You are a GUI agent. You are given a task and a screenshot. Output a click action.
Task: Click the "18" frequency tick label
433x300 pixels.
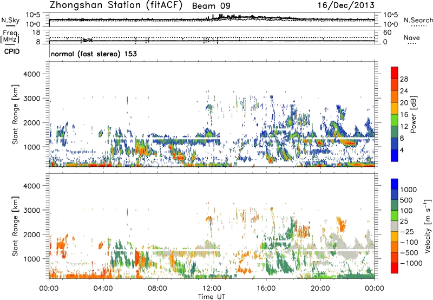(x=36, y=32)
